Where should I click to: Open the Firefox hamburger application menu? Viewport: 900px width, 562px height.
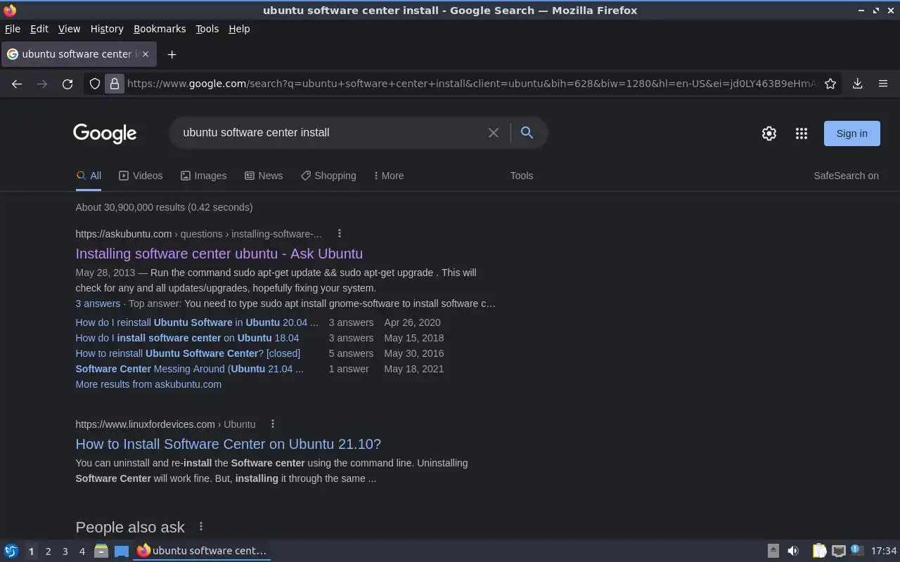point(883,84)
